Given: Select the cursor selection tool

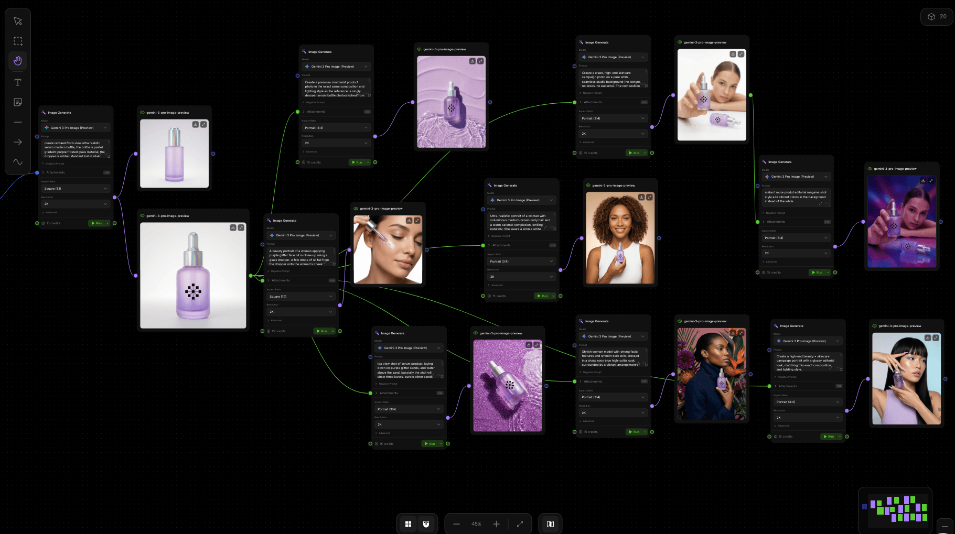Looking at the screenshot, I should (x=18, y=21).
